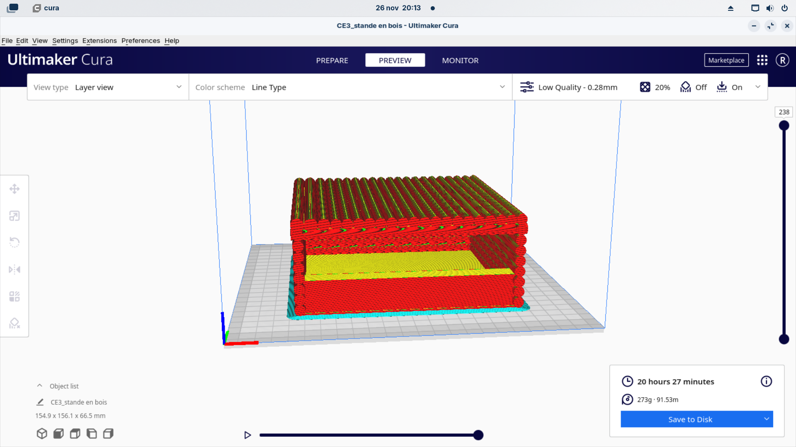
Task: Click the bottom handle of layer slider
Action: point(784,339)
